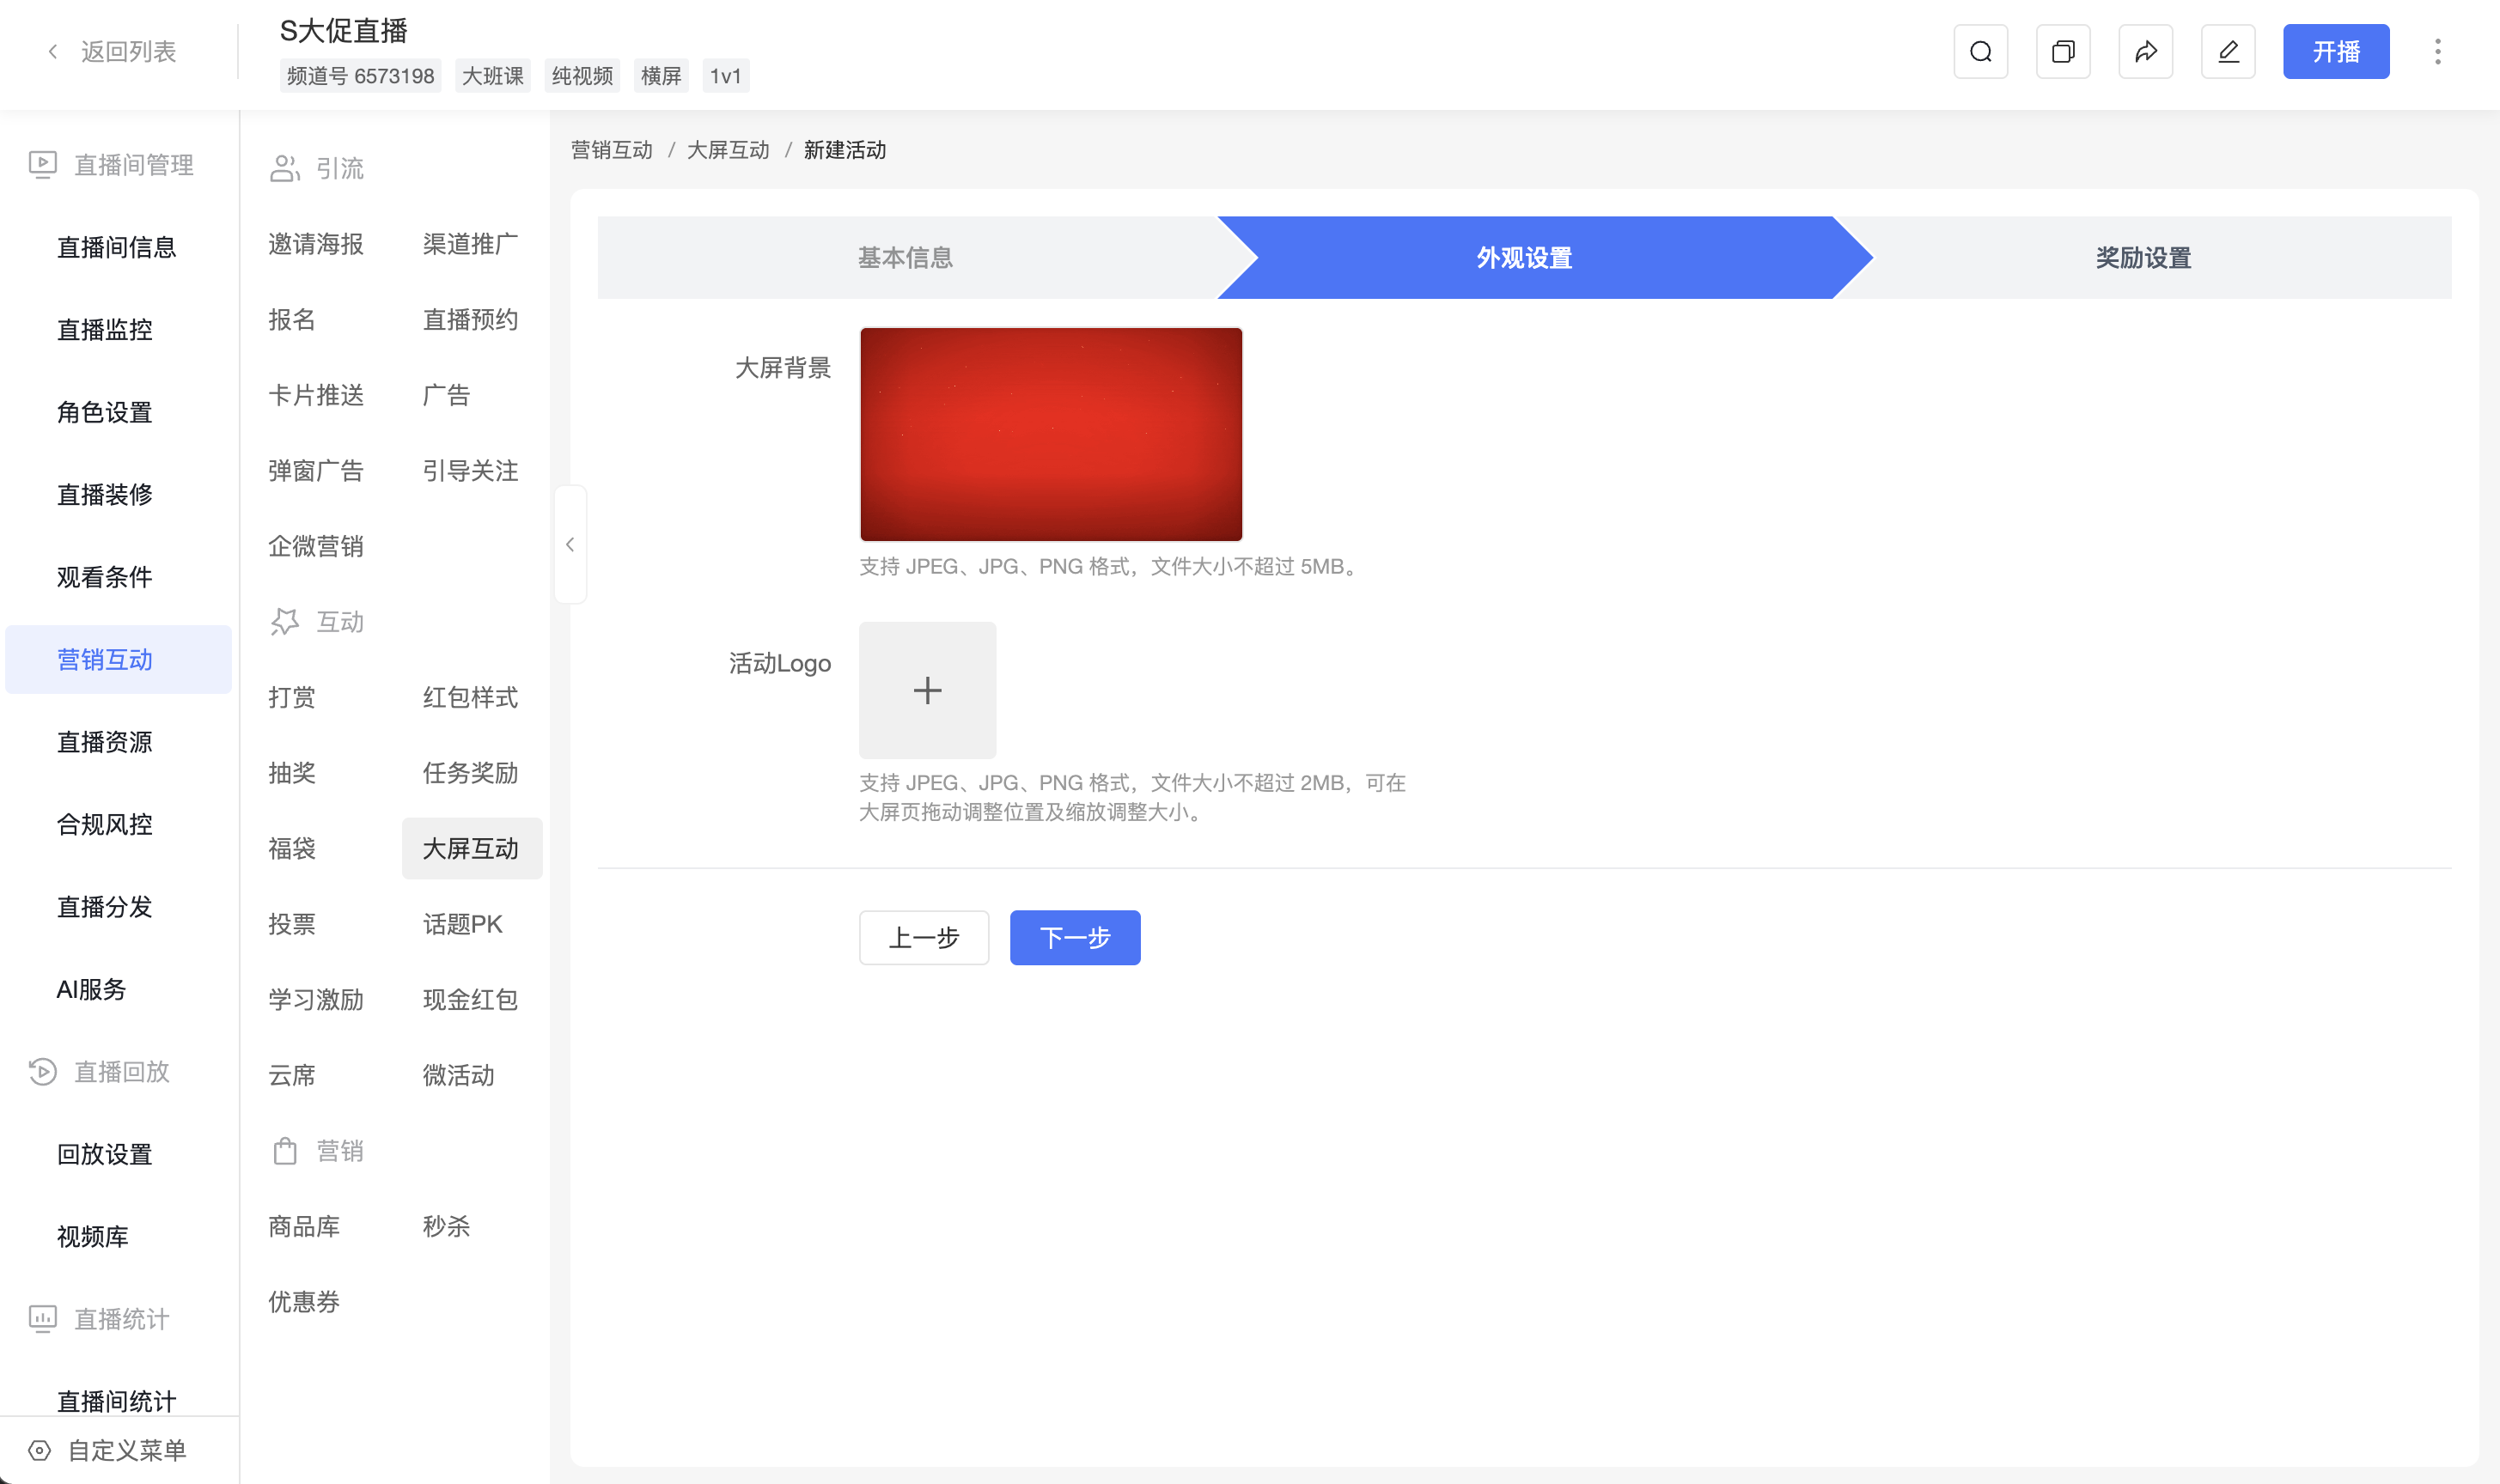The image size is (2500, 1484).
Task: Click the 互动 section icon
Action: pyautogui.click(x=285, y=622)
